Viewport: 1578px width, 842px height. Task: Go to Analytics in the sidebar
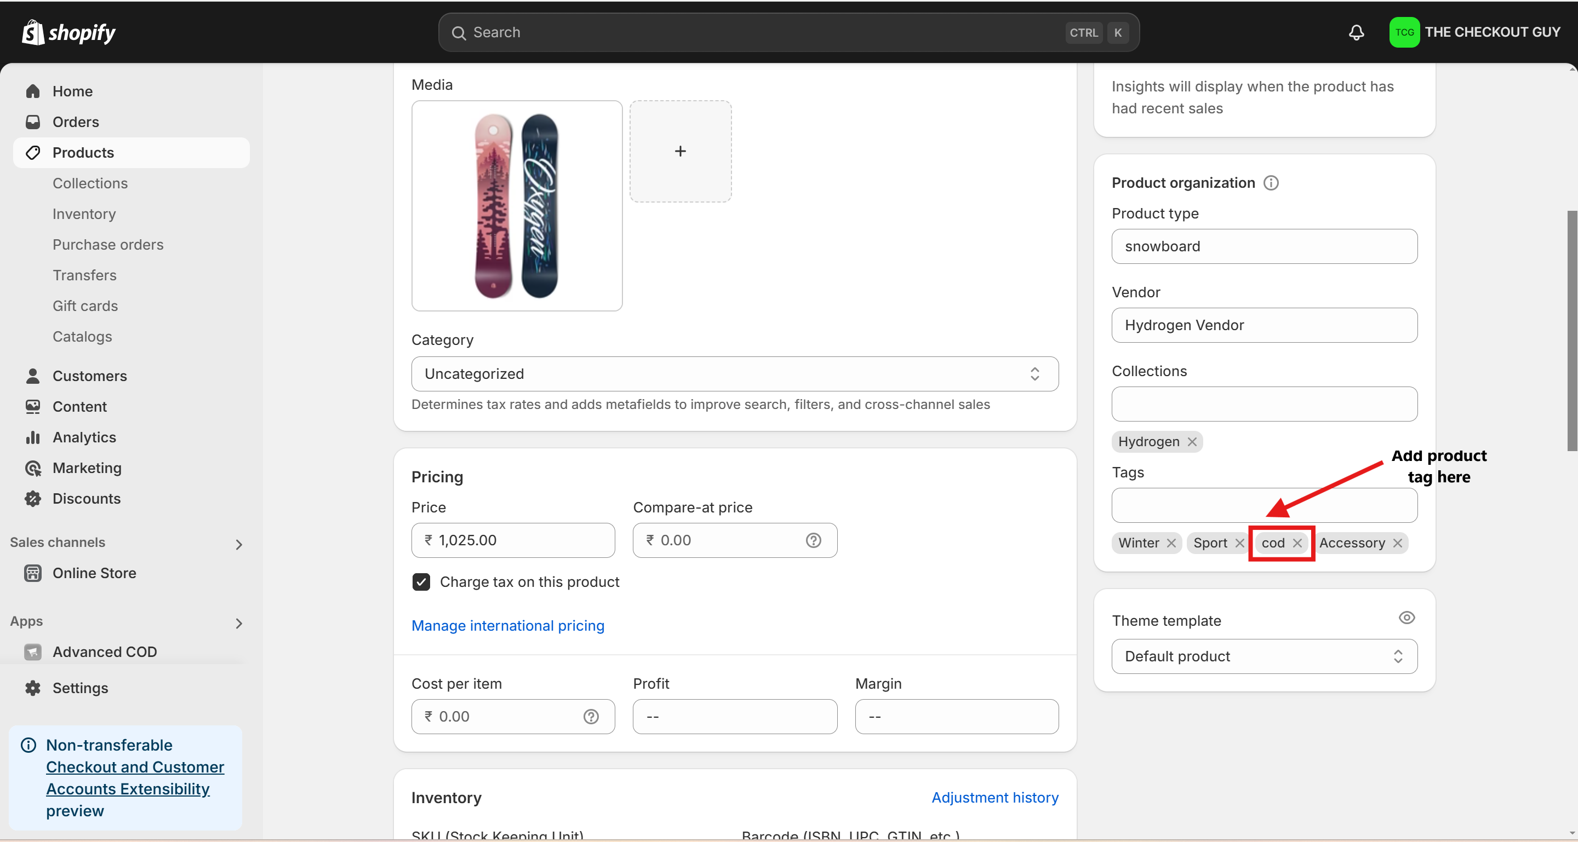pyautogui.click(x=84, y=437)
